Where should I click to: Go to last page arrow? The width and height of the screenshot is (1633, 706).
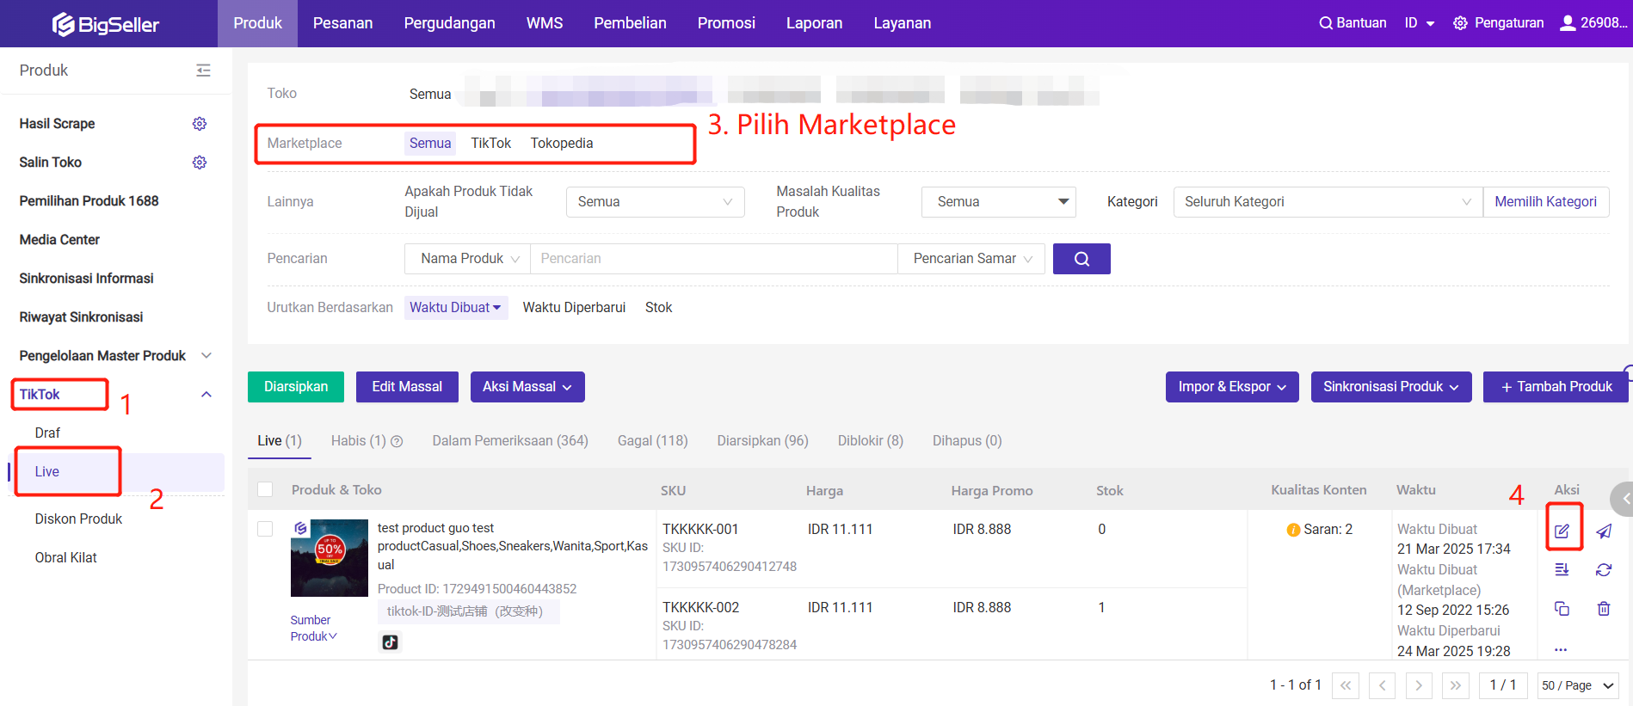pyautogui.click(x=1456, y=685)
